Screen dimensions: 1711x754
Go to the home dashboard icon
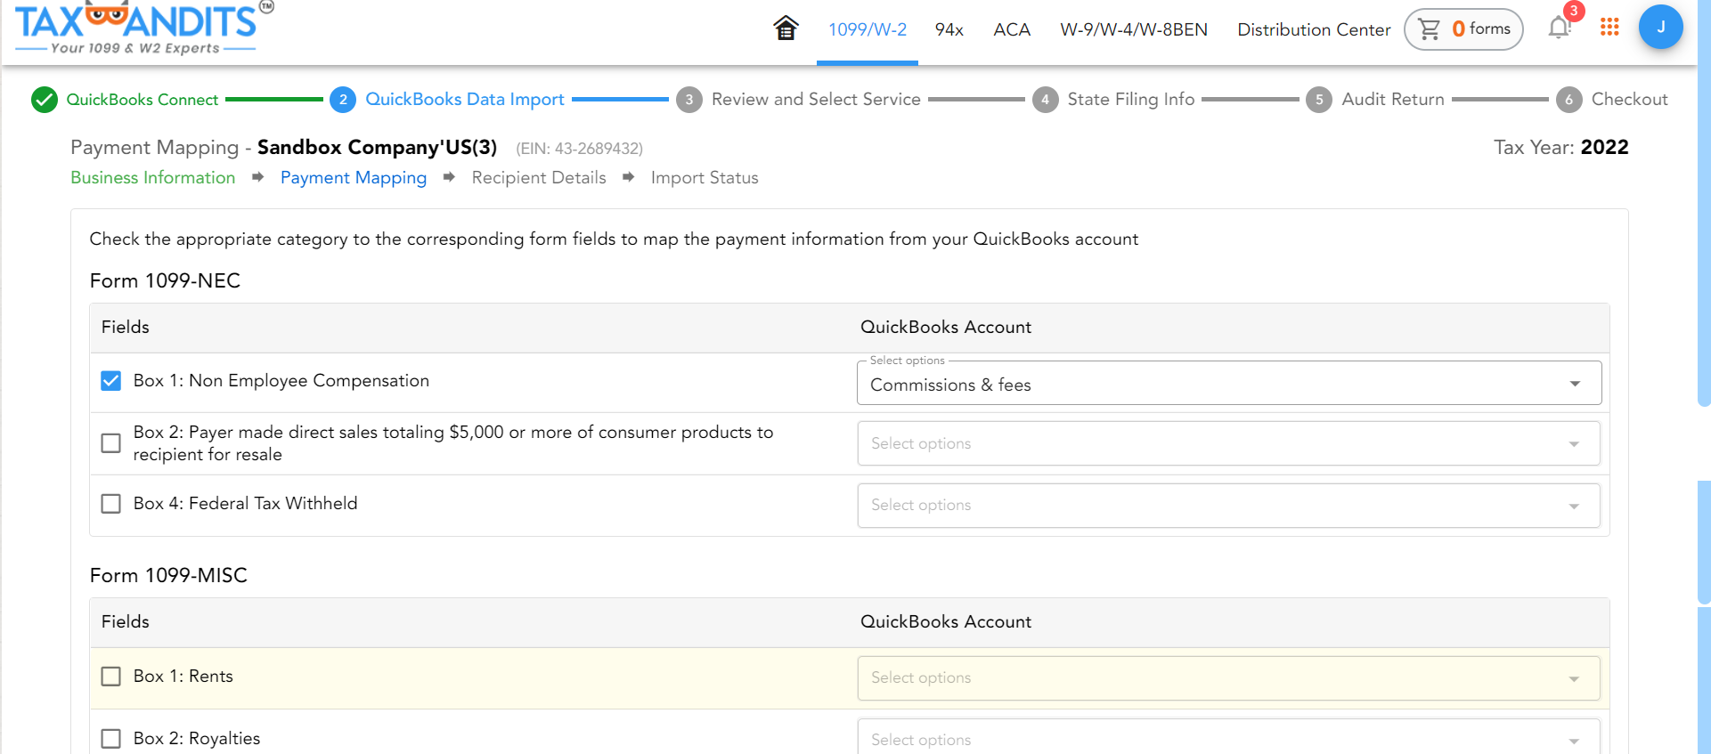786,28
